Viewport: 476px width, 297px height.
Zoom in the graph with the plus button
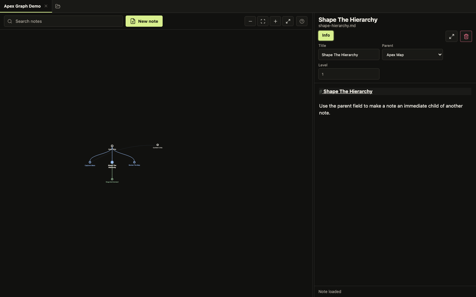coord(275,21)
